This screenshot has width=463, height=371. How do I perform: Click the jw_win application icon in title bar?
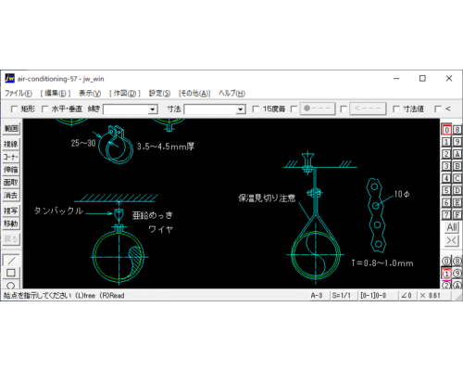[9, 79]
